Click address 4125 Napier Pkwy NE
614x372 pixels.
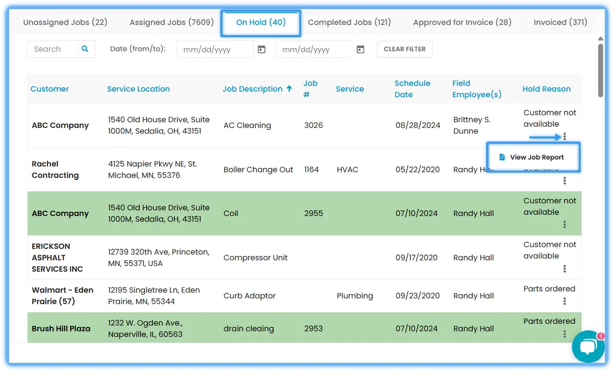coord(152,169)
